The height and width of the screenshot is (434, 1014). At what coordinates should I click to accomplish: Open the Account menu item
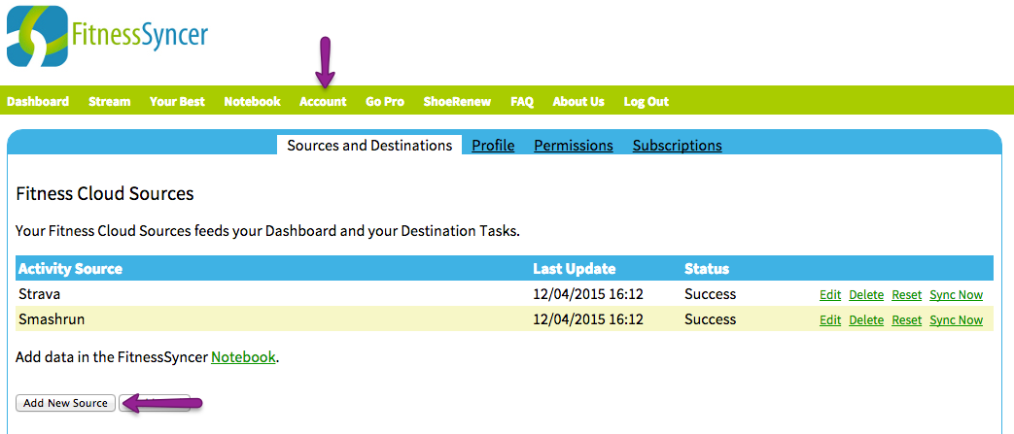coord(323,101)
